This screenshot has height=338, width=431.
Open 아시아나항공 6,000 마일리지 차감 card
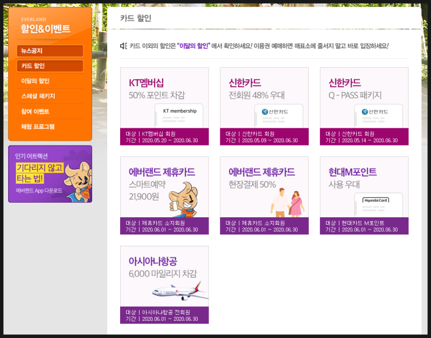pos(164,285)
